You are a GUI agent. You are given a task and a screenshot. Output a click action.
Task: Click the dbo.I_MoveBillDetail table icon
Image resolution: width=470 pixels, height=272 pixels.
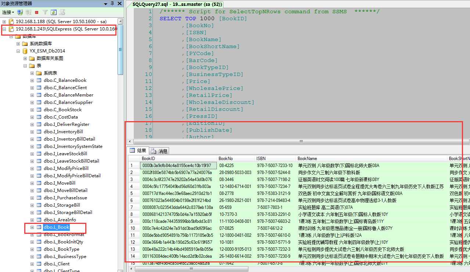coord(39,191)
